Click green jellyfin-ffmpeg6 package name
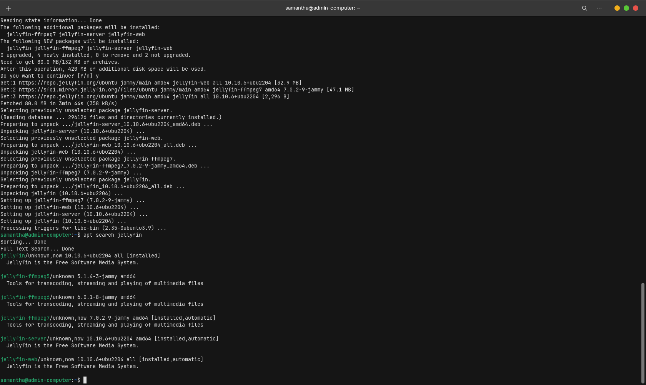The height and width of the screenshot is (385, 646). [x=25, y=297]
